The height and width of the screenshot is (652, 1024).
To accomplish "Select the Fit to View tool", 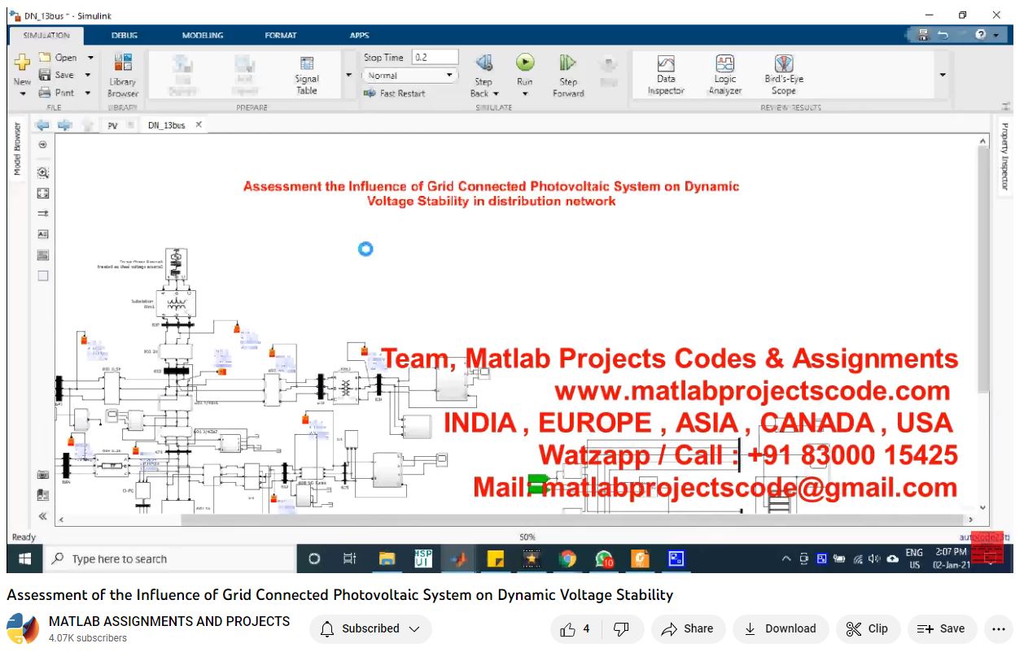I will (x=43, y=193).
